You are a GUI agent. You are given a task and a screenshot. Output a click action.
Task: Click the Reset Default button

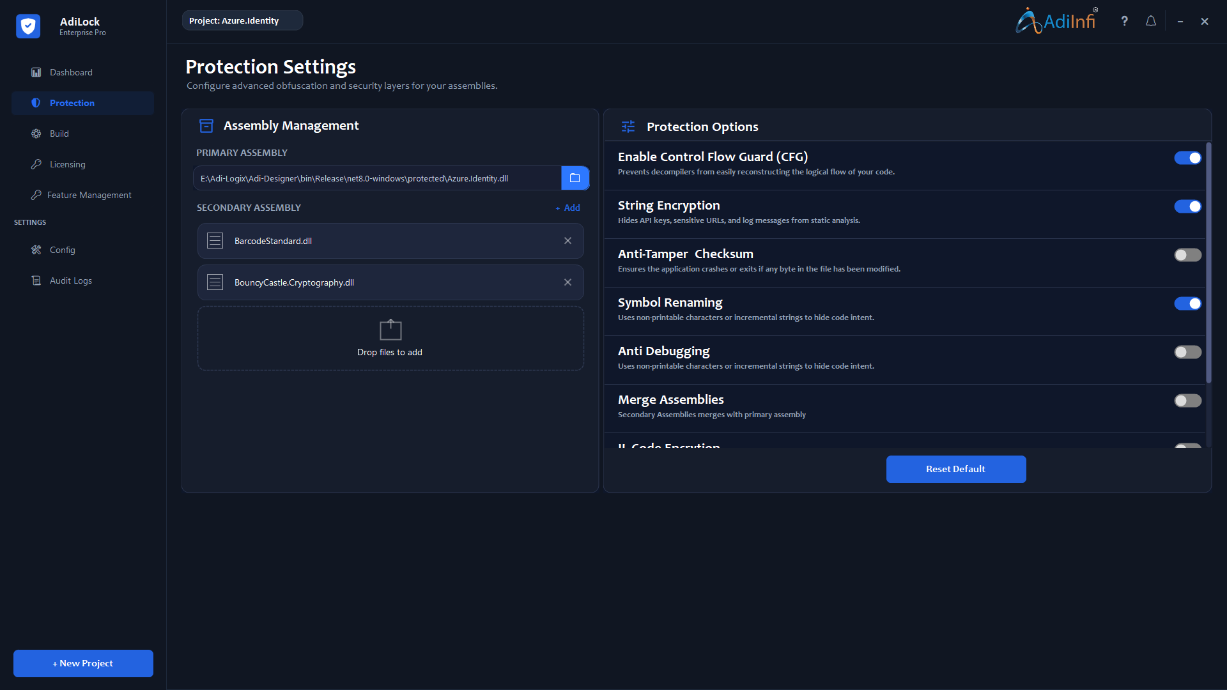pos(955,469)
